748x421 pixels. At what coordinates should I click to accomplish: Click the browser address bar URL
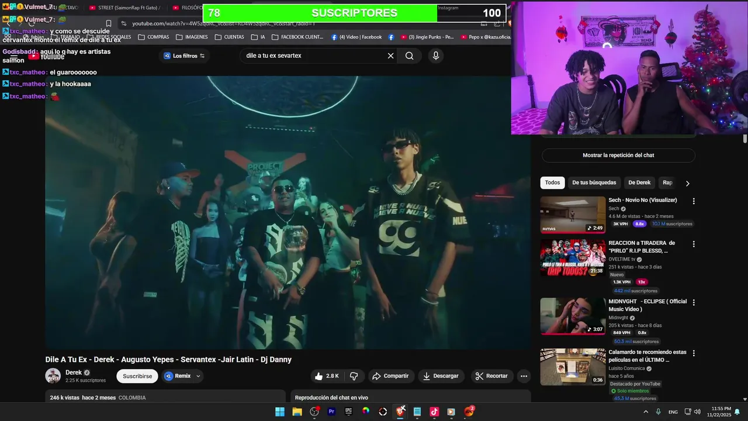click(x=223, y=23)
